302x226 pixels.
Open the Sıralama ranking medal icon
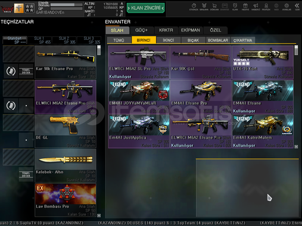pos(204,7)
